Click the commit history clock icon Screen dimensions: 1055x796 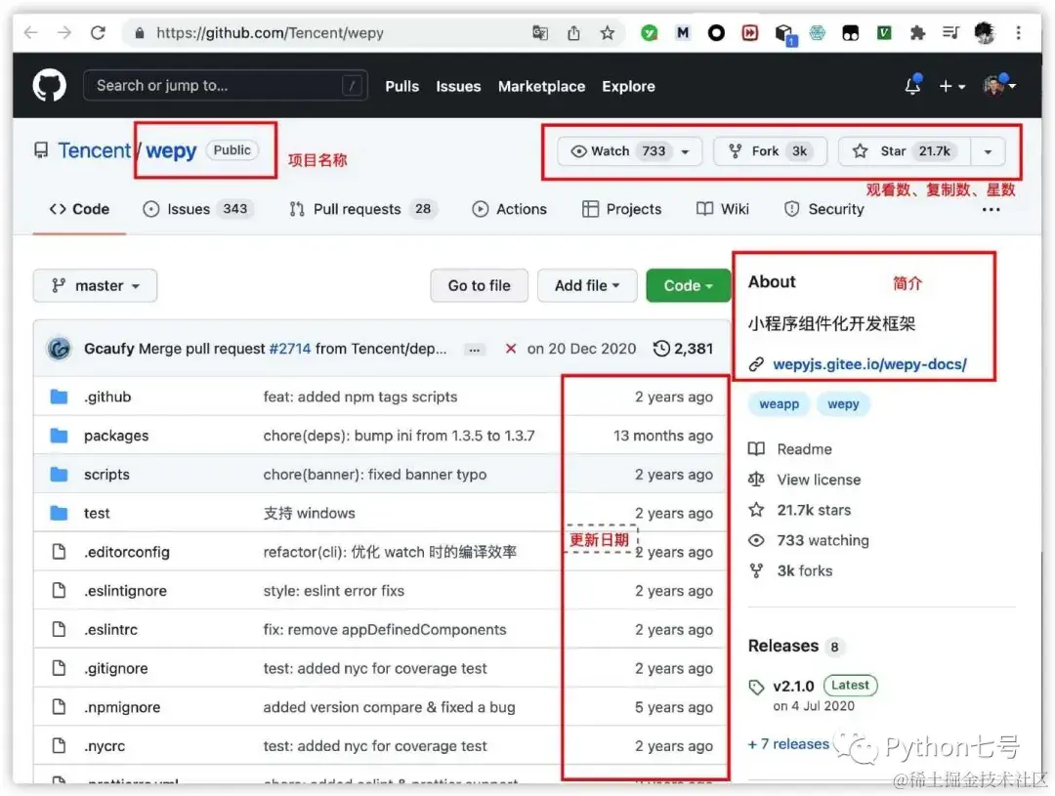pyautogui.click(x=661, y=349)
